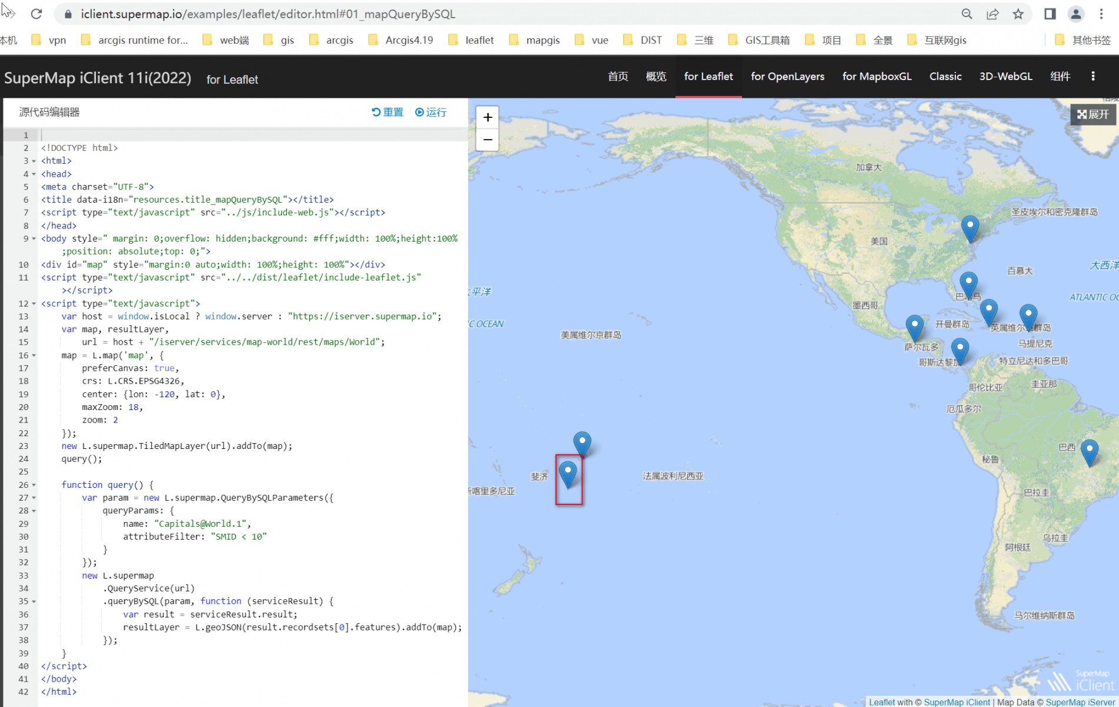
Task: Bookmark this page with the star icon
Action: point(1018,14)
